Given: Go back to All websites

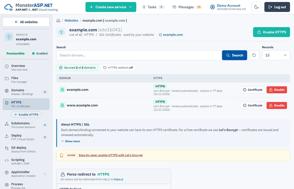Looking at the screenshot, I should pyautogui.click(x=26, y=22).
